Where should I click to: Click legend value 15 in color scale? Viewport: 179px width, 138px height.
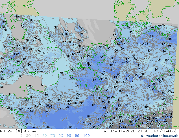(20, 136)
